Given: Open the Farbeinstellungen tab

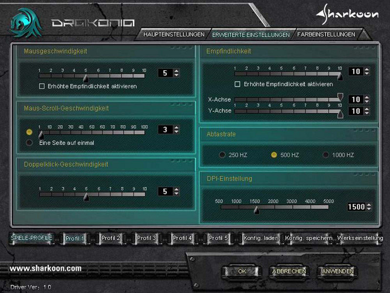Looking at the screenshot, I should click(326, 35).
